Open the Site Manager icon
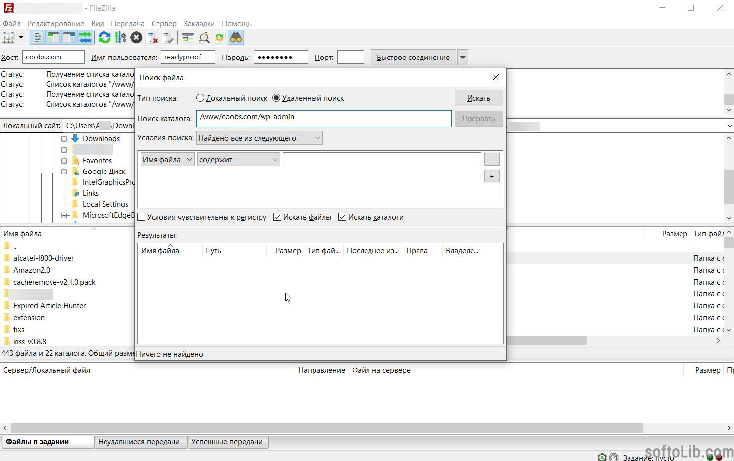This screenshot has height=461, width=734. click(x=8, y=38)
